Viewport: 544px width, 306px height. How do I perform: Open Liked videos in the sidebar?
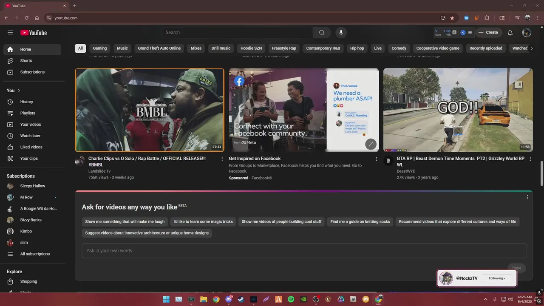[x=32, y=147]
